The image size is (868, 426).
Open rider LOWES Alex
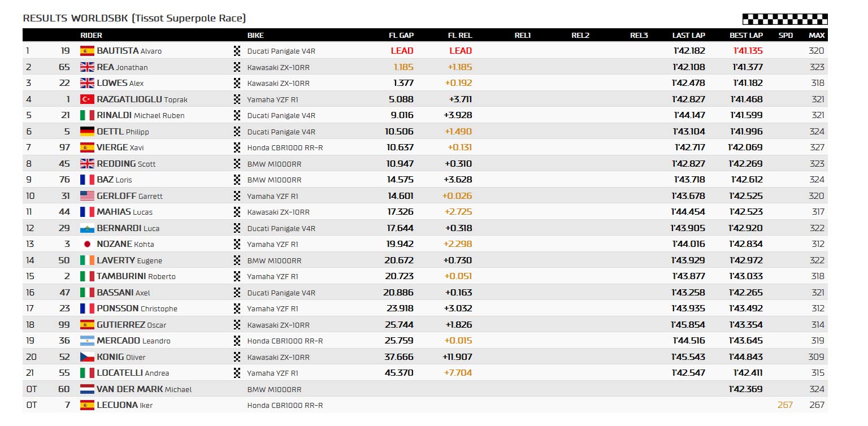click(120, 83)
